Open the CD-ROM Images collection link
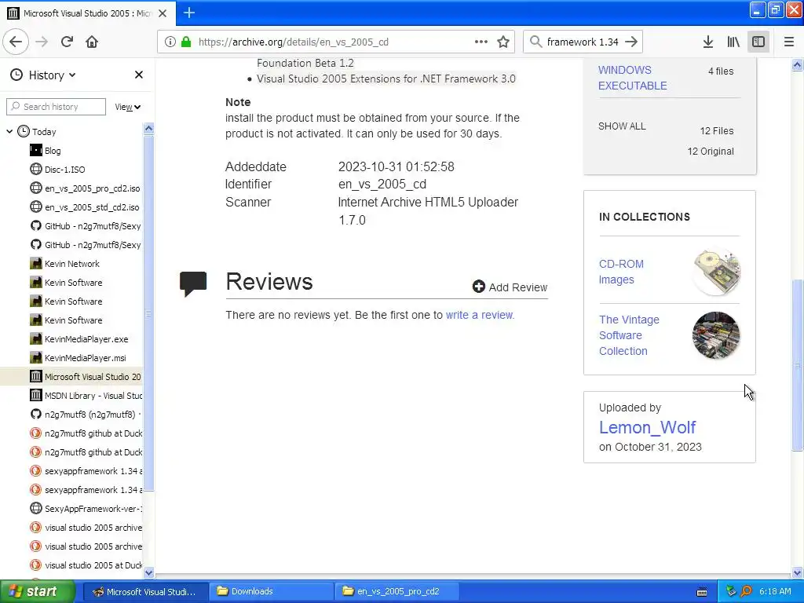The width and height of the screenshot is (804, 603). pos(621,272)
